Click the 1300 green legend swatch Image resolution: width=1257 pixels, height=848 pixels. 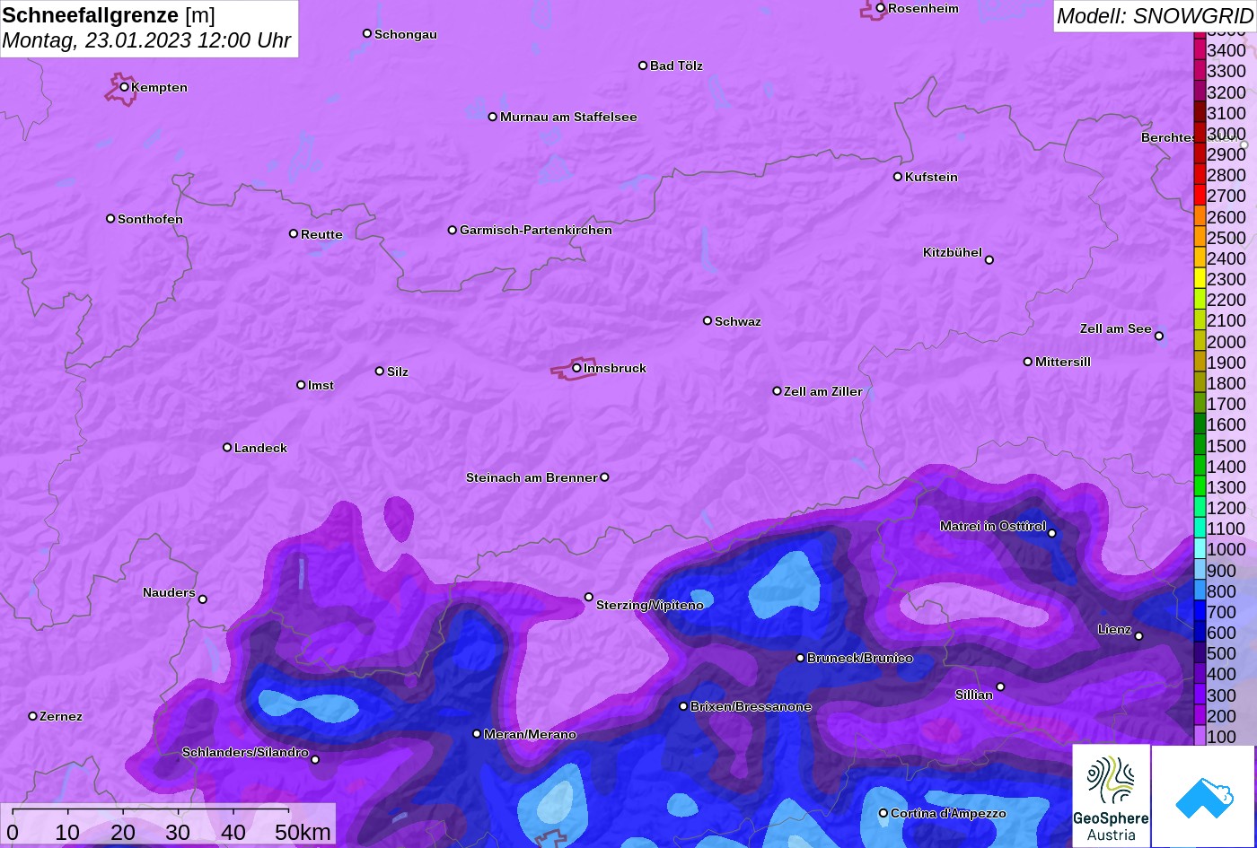click(1200, 487)
